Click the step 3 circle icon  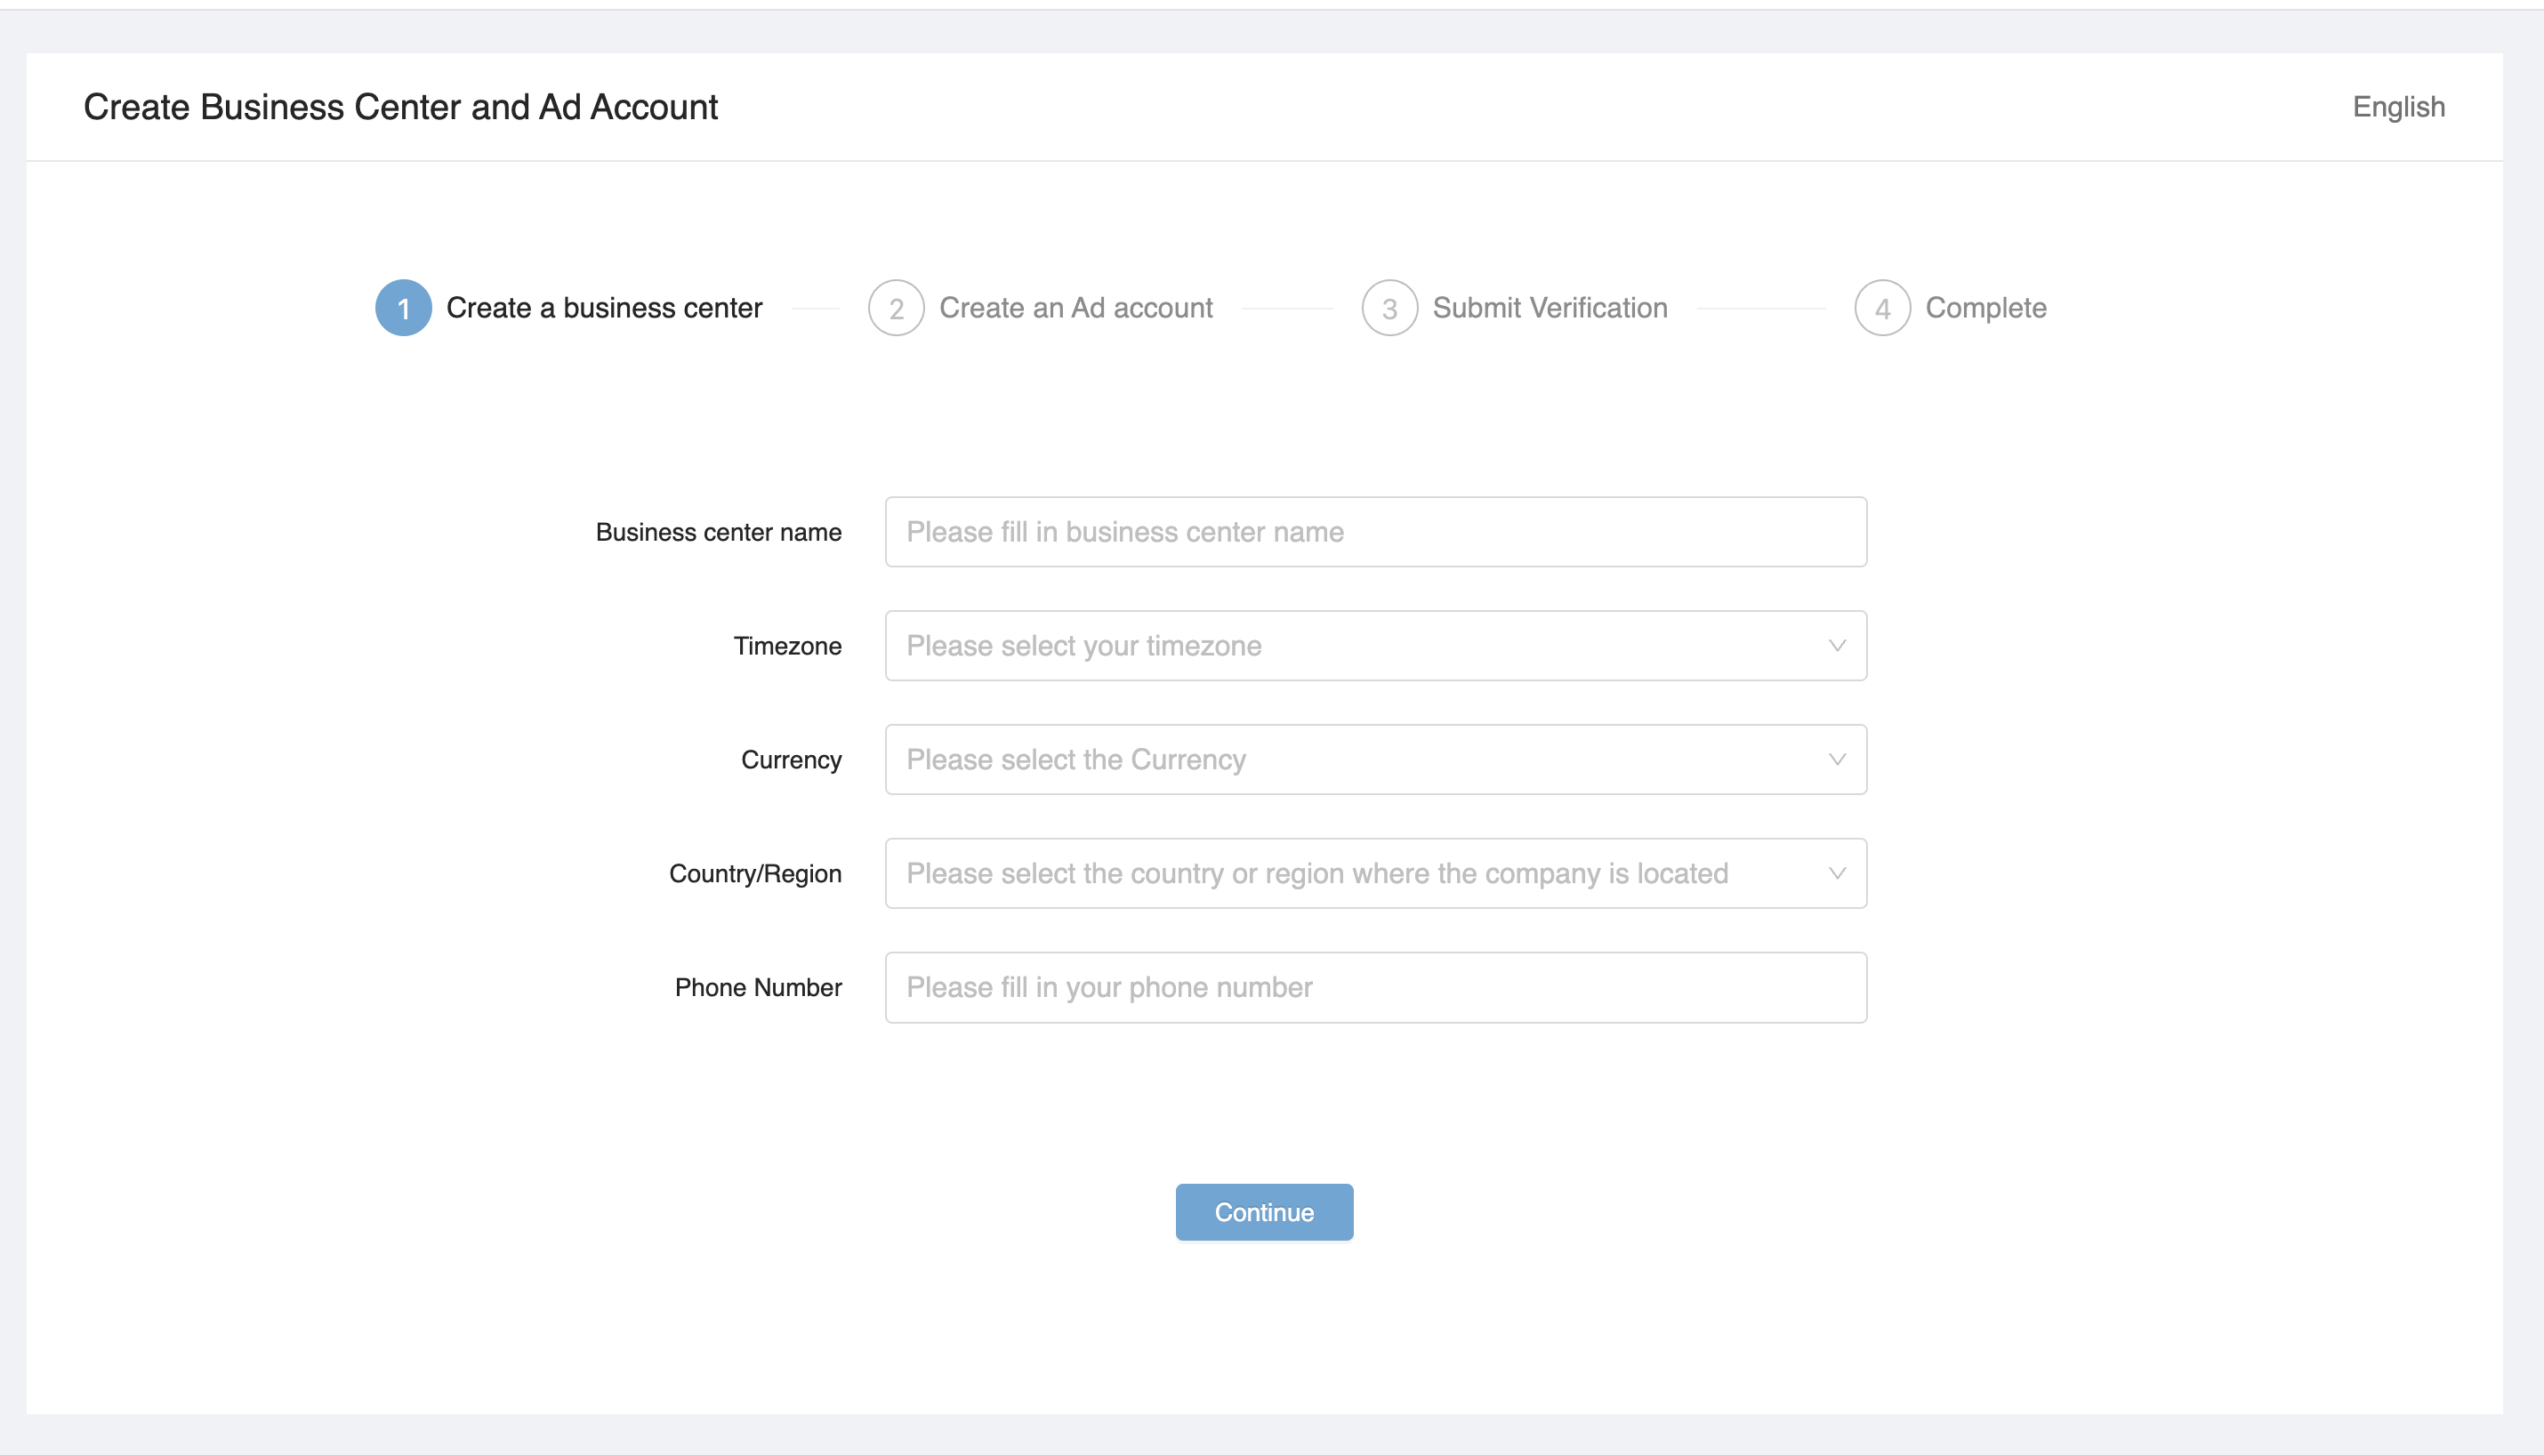pos(1390,308)
